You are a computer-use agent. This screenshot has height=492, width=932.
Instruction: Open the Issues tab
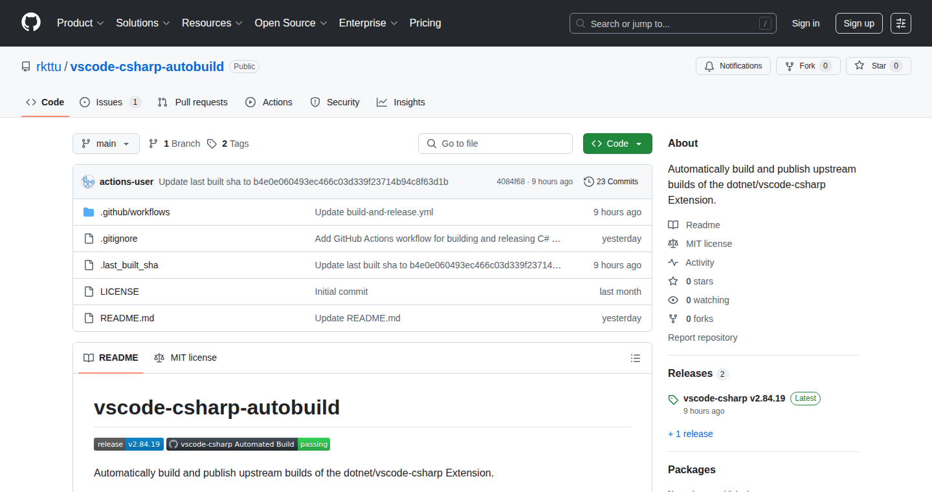click(110, 102)
